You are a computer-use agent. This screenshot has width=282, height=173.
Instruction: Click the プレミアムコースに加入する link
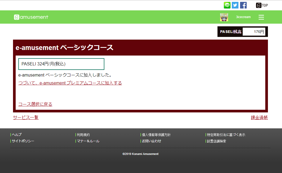coord(70,83)
